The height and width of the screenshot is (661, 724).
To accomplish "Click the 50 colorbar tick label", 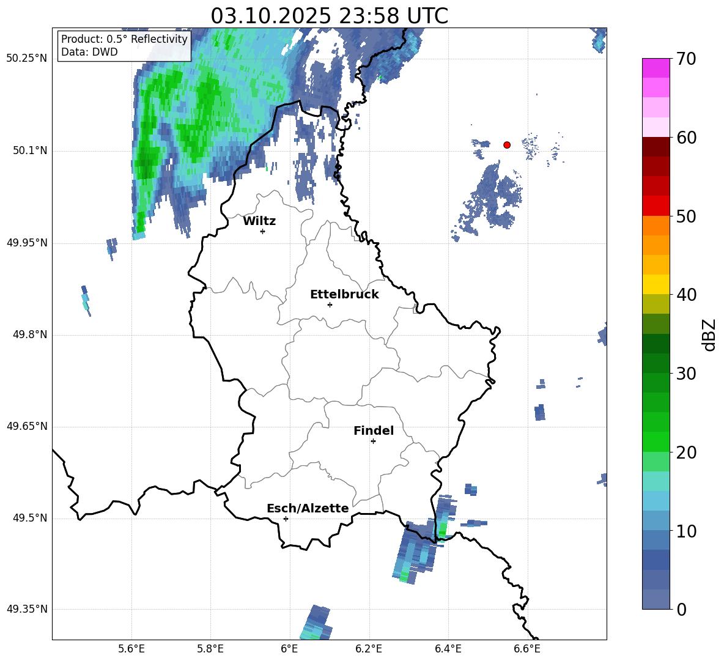I will [x=686, y=216].
